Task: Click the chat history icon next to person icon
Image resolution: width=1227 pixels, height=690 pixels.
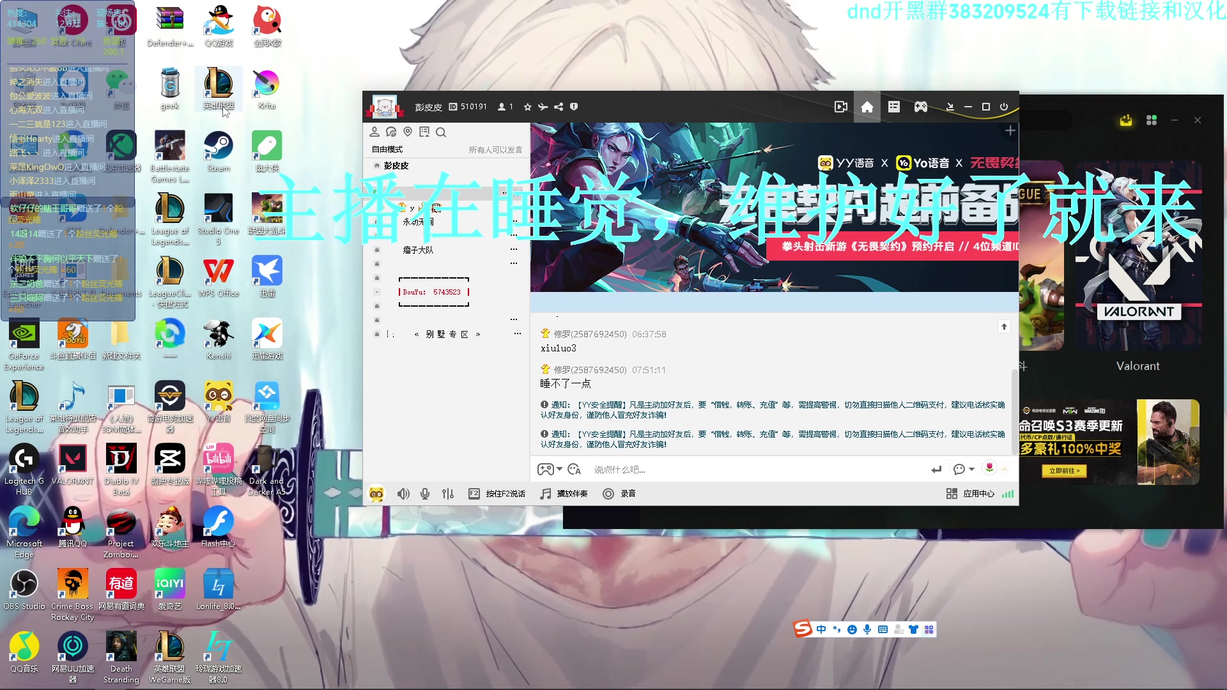Action: (x=391, y=132)
